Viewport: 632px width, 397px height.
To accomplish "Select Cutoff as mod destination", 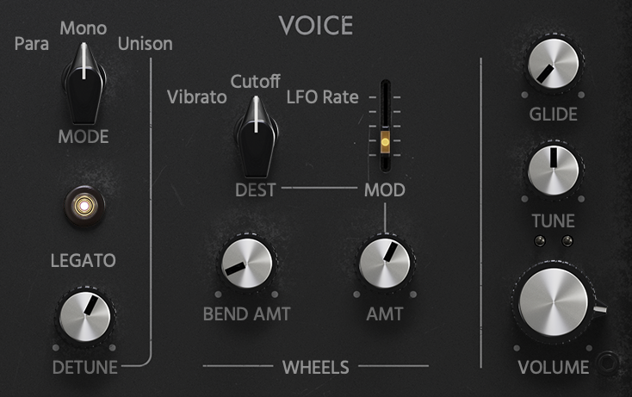I will point(255,82).
